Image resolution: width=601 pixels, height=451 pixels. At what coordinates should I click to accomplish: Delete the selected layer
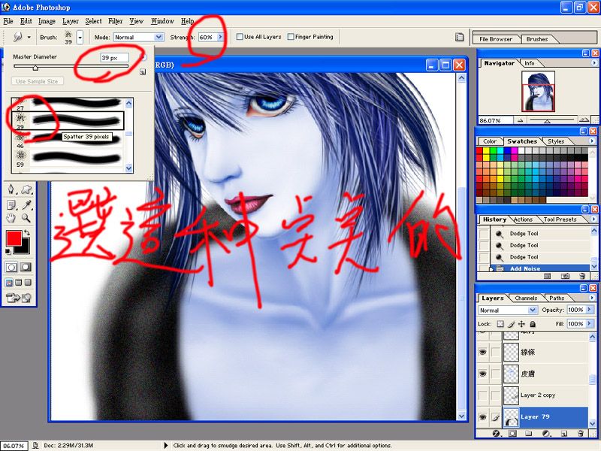pos(581,434)
